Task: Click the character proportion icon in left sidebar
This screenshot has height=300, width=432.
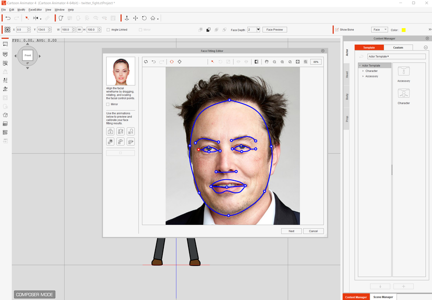Action: 5,80
